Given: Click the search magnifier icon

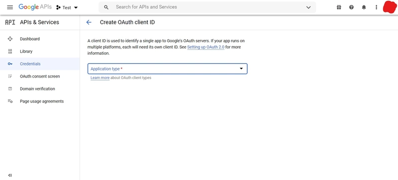Looking at the screenshot, I should [x=106, y=7].
